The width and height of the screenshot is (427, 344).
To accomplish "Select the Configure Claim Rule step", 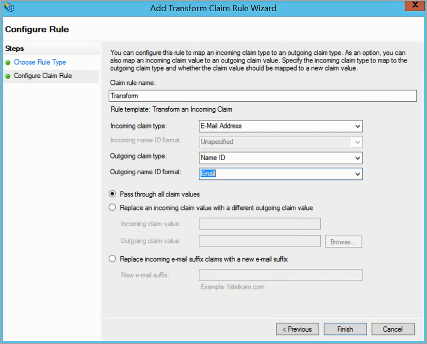I will (43, 76).
